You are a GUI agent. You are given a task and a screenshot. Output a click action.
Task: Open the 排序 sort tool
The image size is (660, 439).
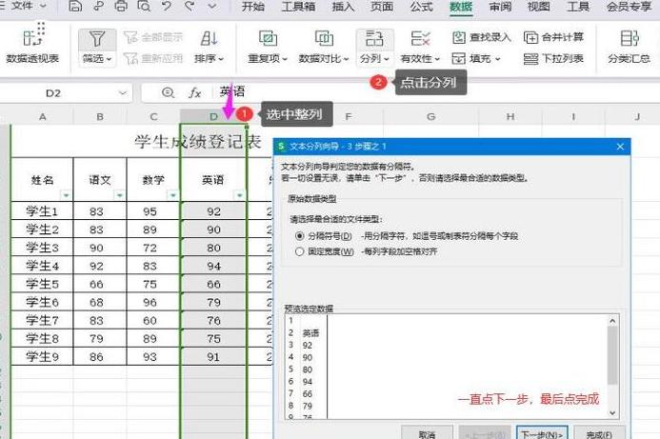click(209, 47)
